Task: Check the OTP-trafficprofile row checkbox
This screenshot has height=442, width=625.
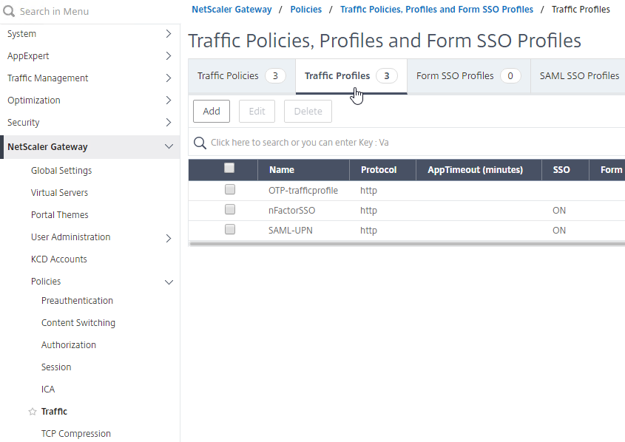Action: tap(230, 189)
